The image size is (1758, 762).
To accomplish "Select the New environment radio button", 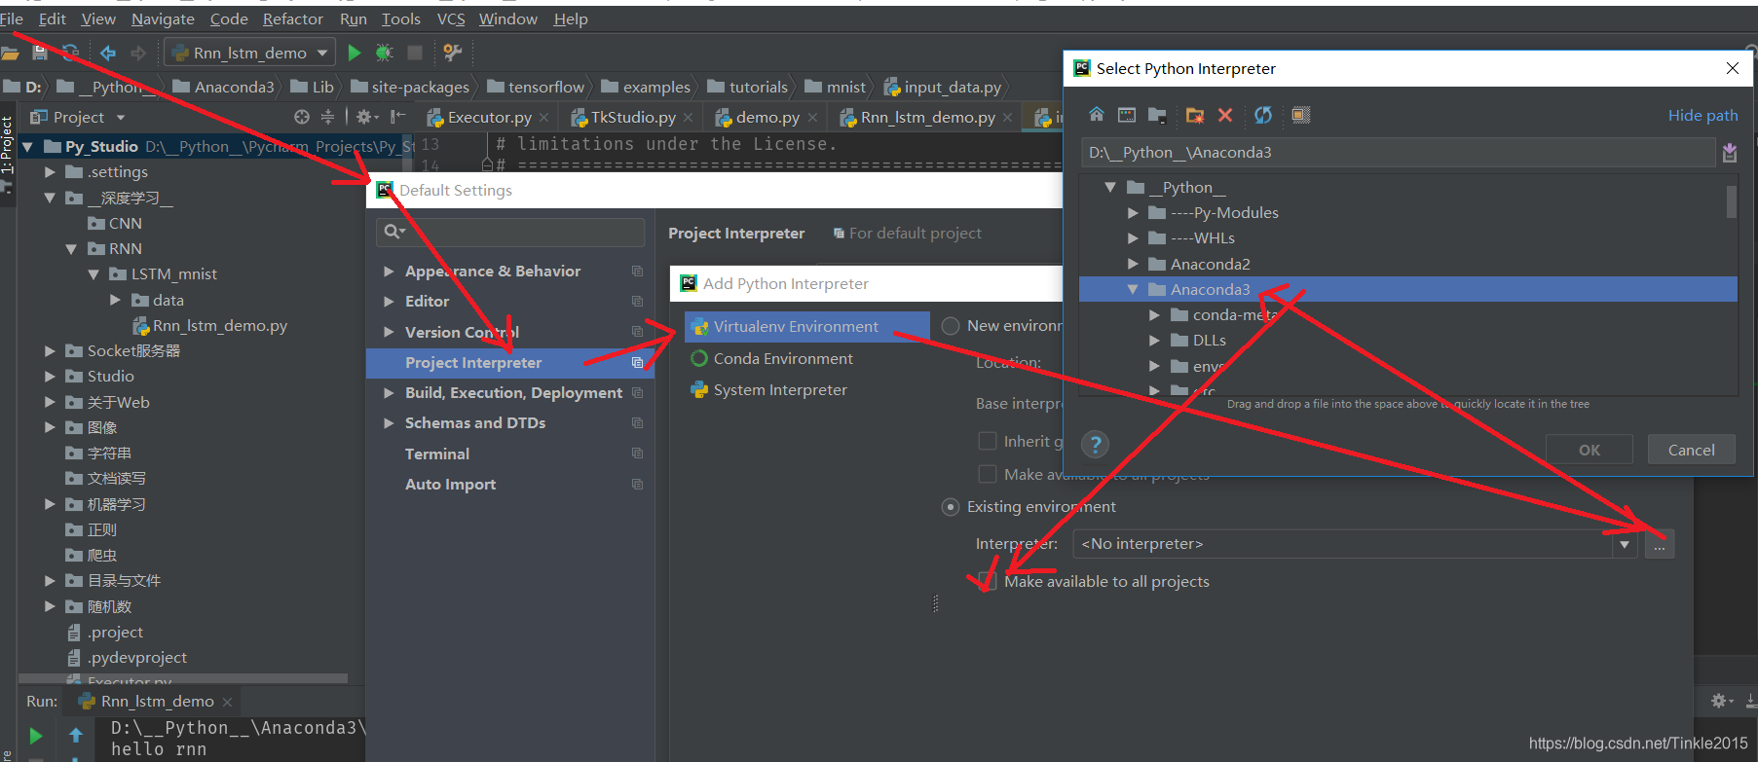I will (951, 326).
